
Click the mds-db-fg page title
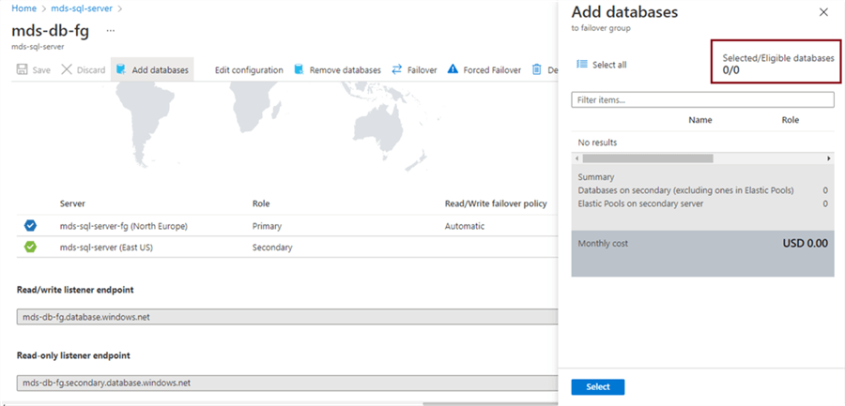(50, 31)
